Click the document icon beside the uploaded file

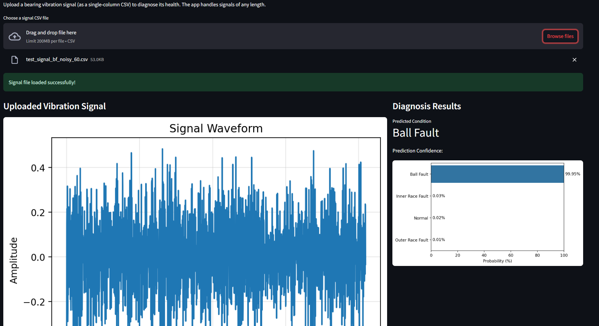[15, 60]
